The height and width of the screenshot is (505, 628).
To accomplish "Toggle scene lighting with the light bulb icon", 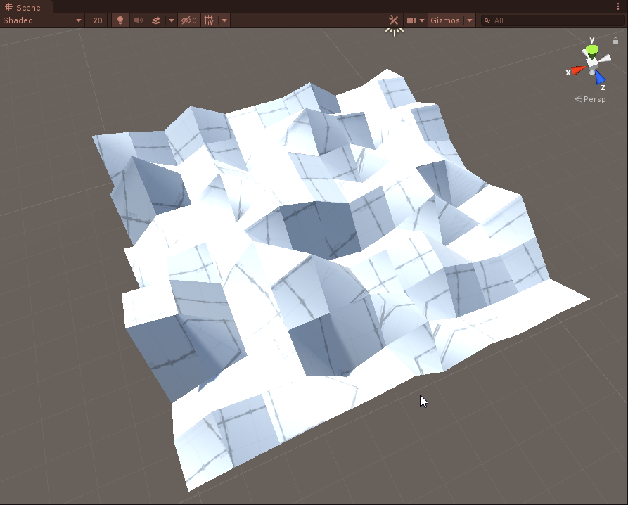I will coord(119,20).
